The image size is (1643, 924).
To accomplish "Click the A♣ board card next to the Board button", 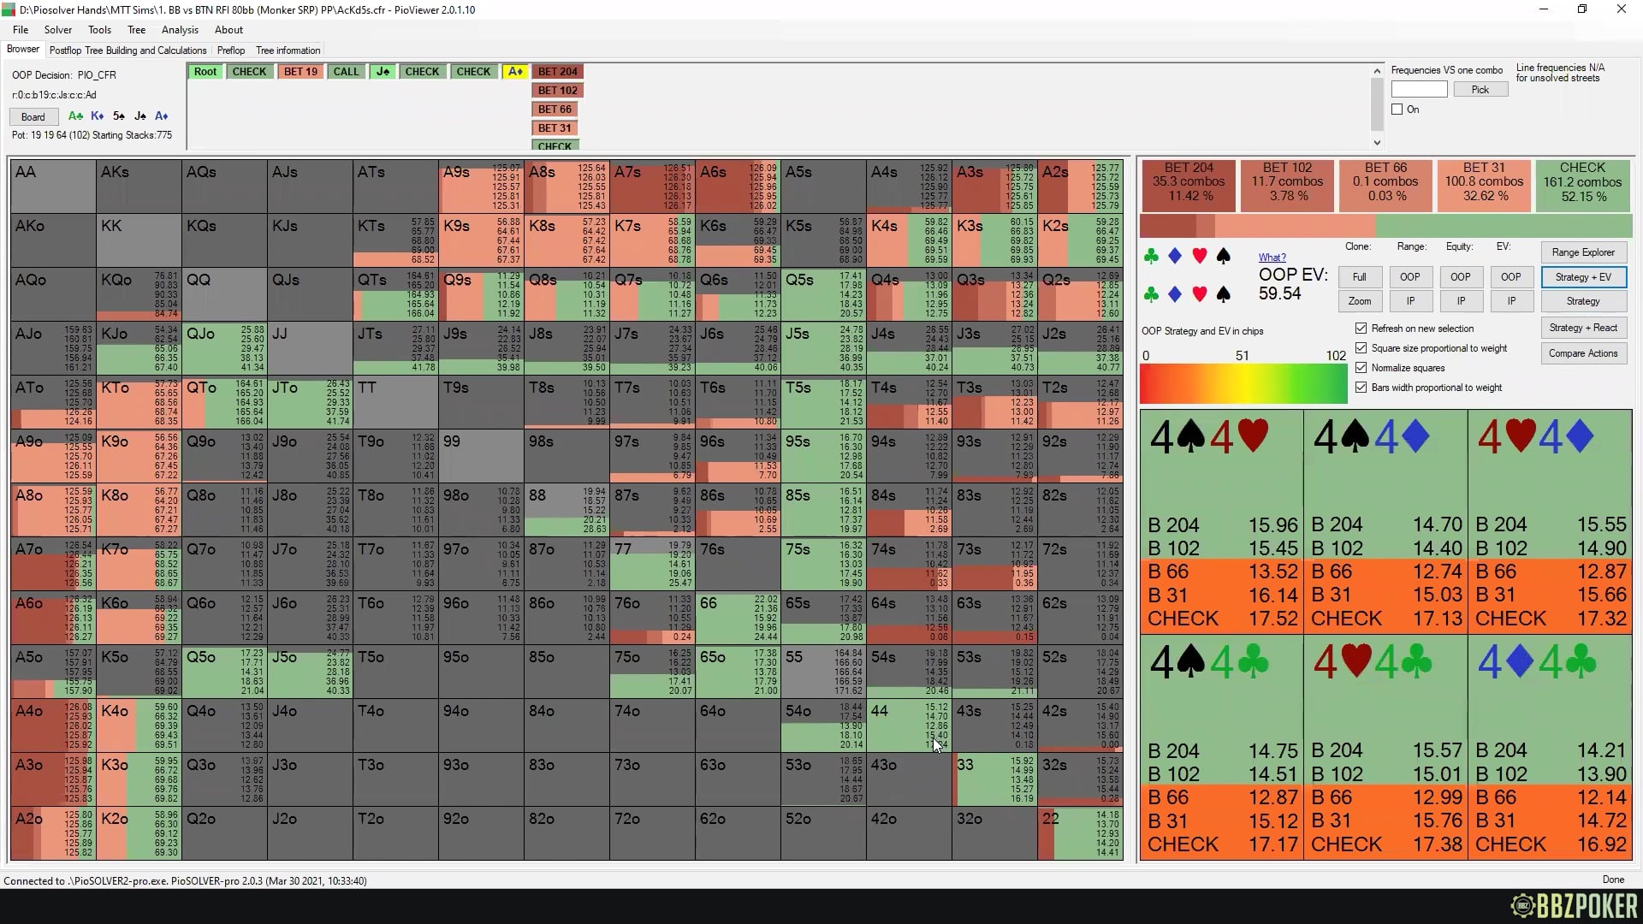I will [x=75, y=116].
